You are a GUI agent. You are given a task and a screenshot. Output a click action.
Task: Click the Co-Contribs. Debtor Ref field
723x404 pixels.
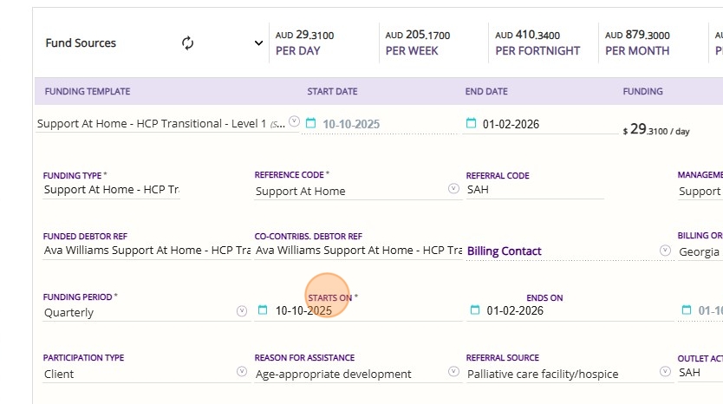coord(357,251)
